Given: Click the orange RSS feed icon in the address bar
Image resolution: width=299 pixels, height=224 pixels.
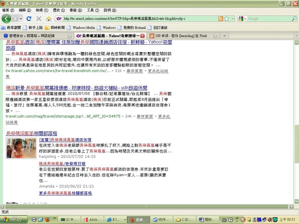Looking at the screenshot, I should point(221,19).
